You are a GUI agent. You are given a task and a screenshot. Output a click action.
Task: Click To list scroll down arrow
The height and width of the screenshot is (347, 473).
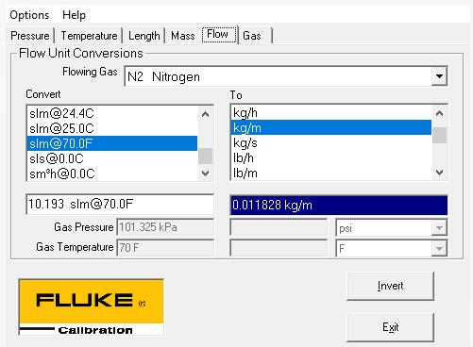point(439,173)
